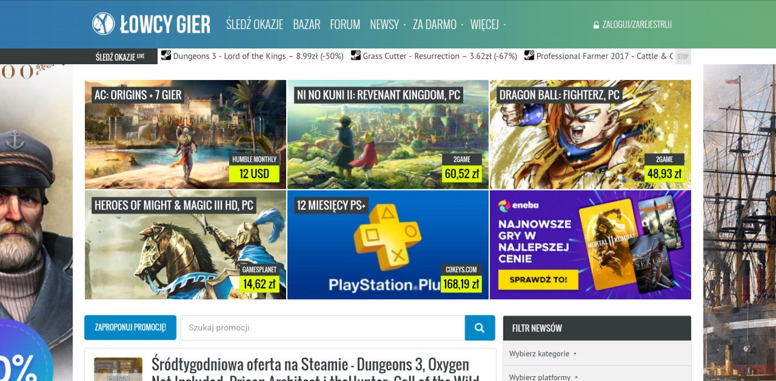Click the 14,62 zł Gamesplanet price tag
Screen dimensions: 776x381
(259, 283)
